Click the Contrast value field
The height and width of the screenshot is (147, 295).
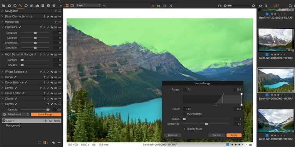click(57, 38)
